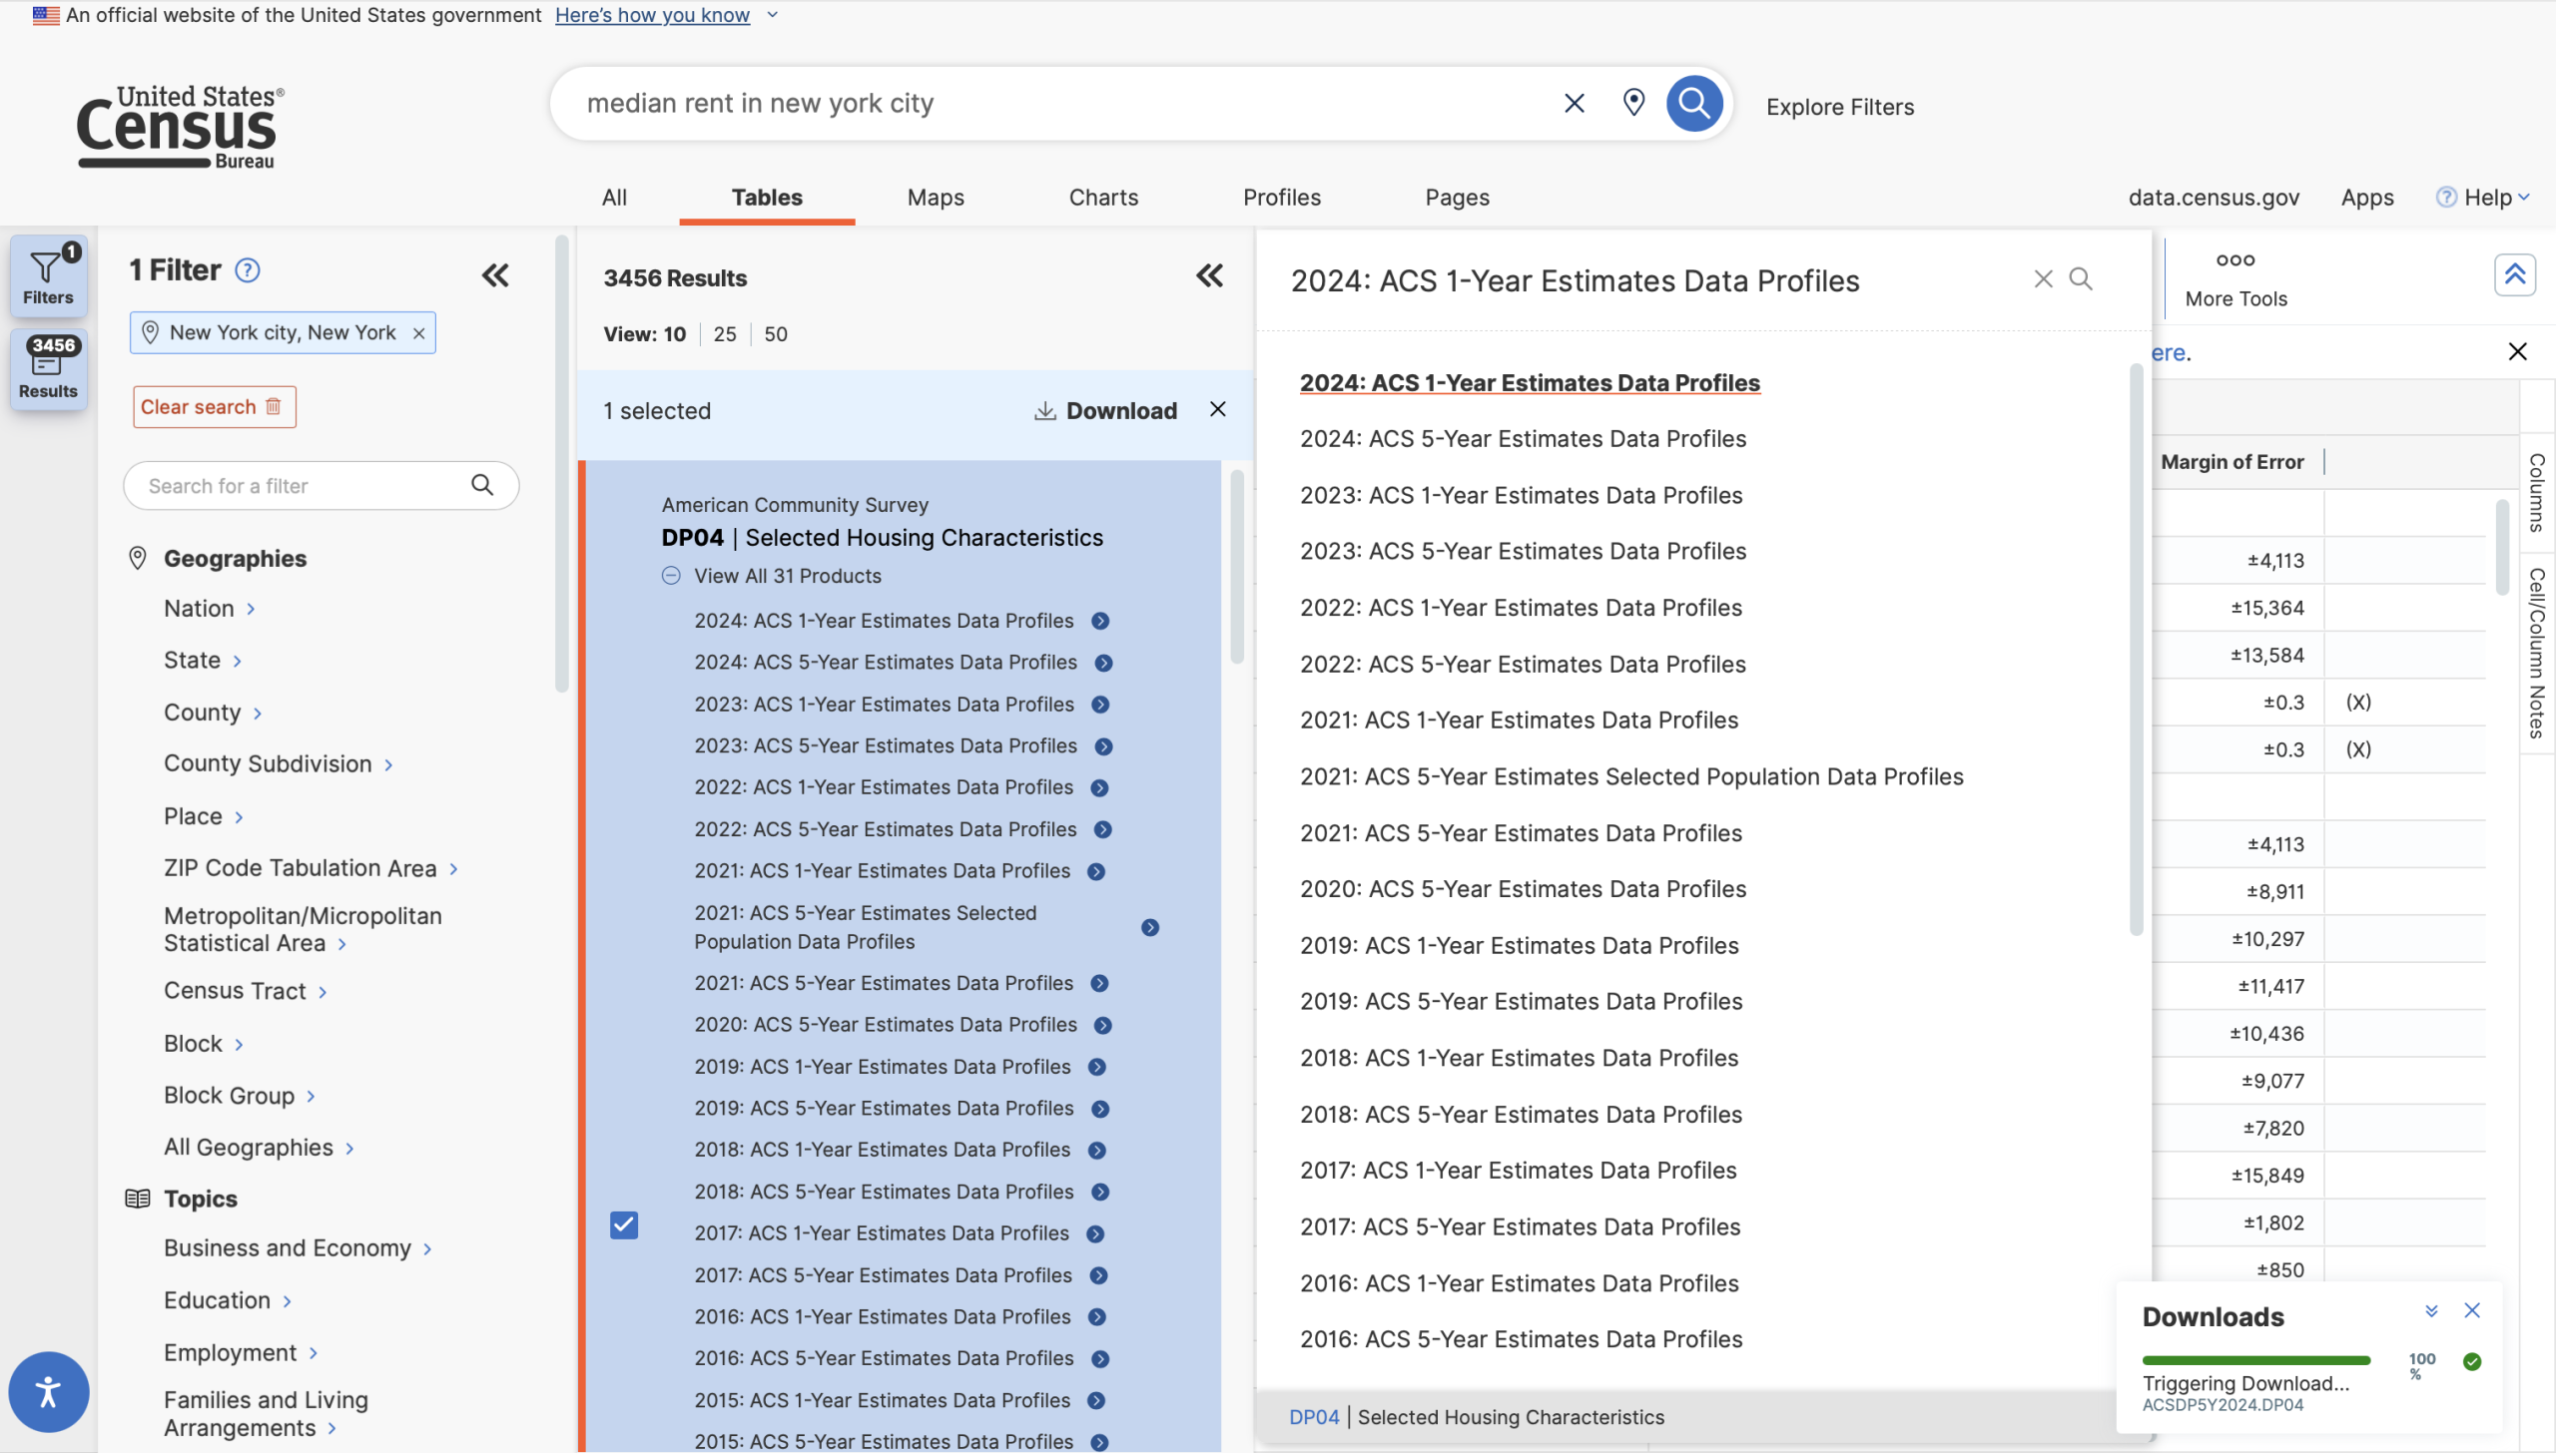This screenshot has height=1453, width=2556.
Task: Switch to the Profiles tab
Action: click(1281, 198)
